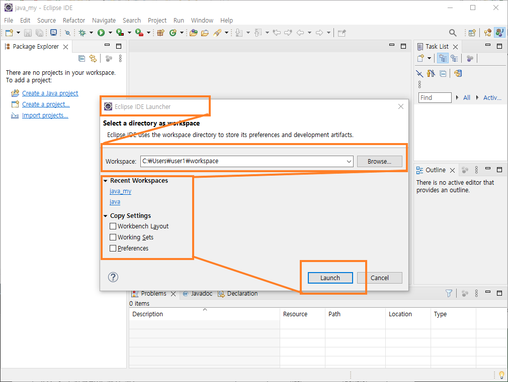Click the Cancel button in launcher dialog

point(379,278)
